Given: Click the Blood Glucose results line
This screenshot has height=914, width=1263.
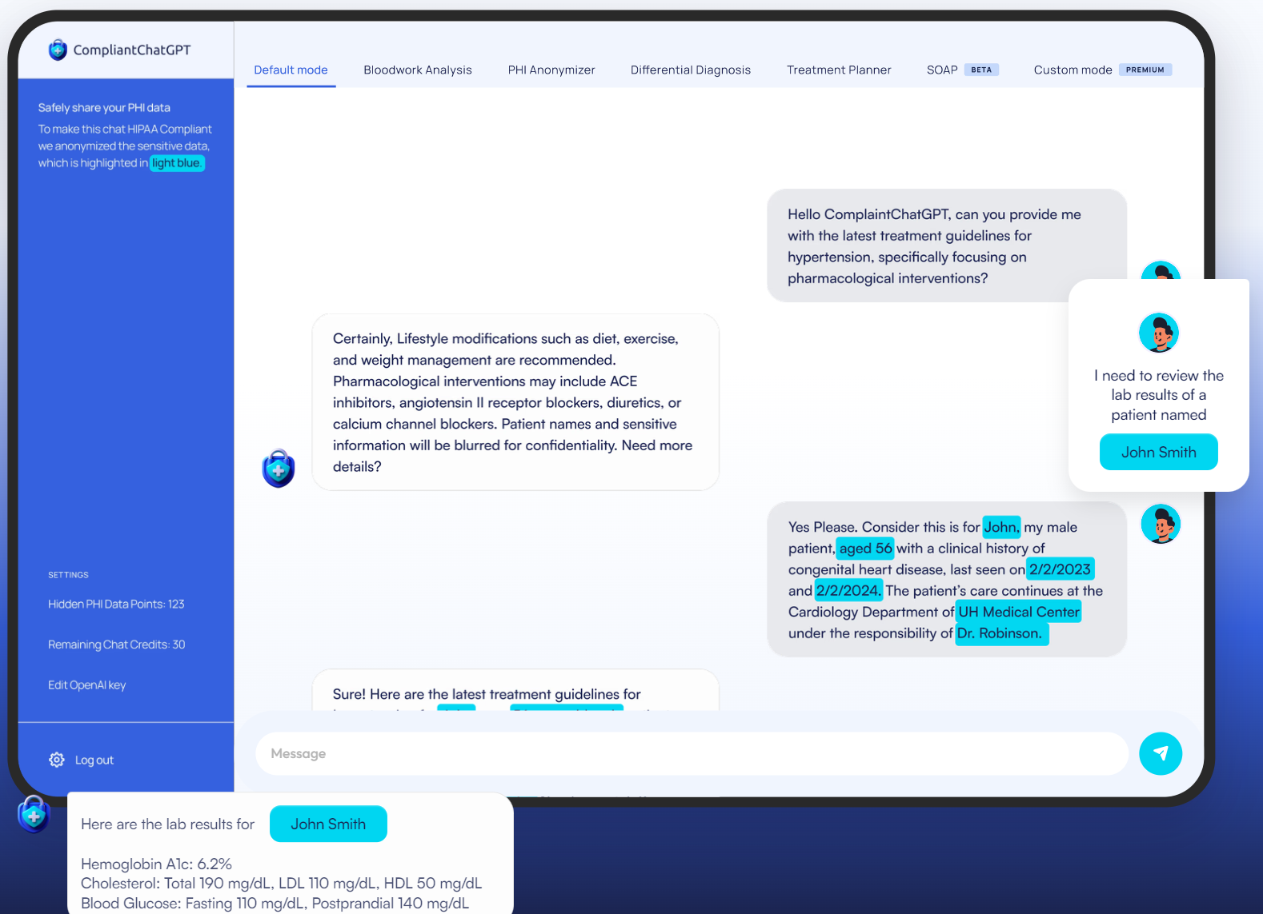Looking at the screenshot, I should (x=275, y=903).
